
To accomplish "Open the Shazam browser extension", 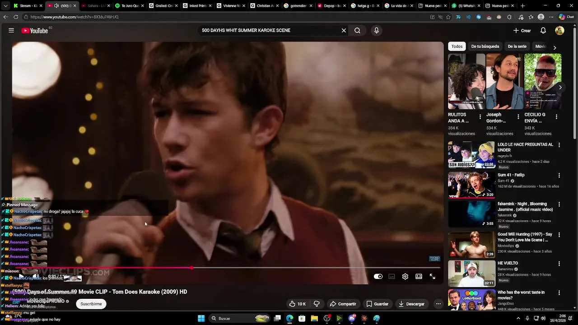I will pyautogui.click(x=479, y=17).
